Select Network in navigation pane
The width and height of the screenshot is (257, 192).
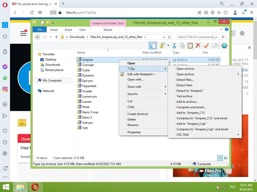click(x=48, y=91)
